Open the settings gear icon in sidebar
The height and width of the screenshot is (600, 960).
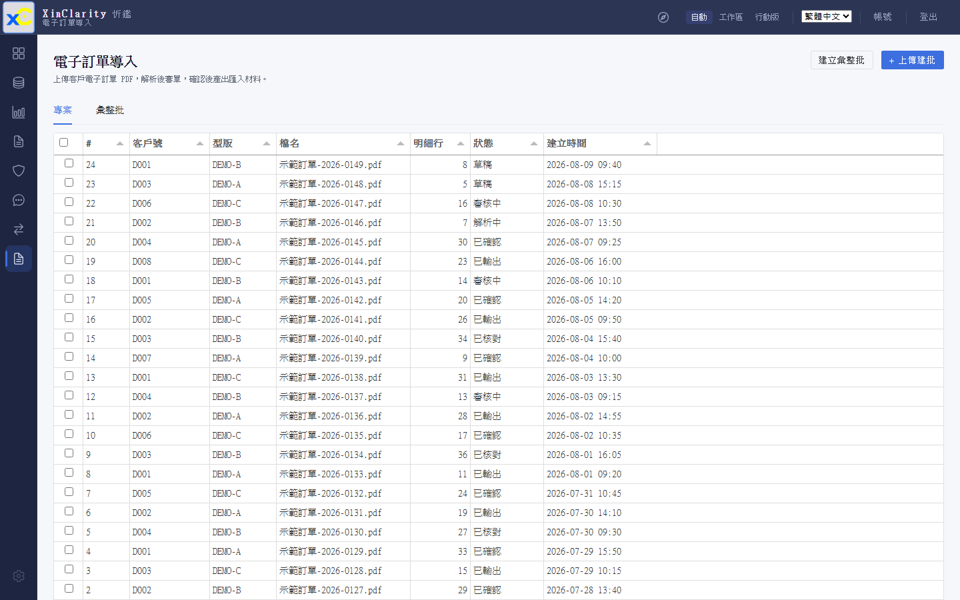(19, 576)
